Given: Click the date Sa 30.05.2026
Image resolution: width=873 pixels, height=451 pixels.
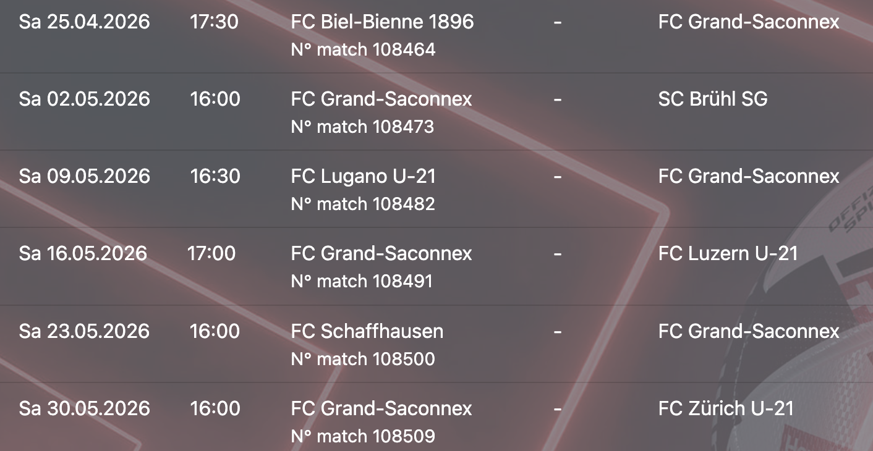Looking at the screenshot, I should [x=84, y=408].
